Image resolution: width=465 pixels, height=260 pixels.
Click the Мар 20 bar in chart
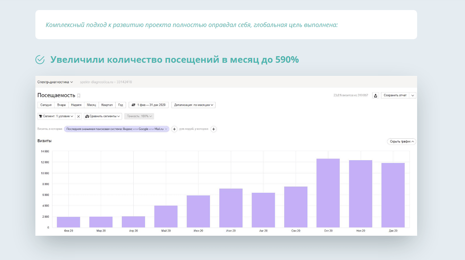(x=101, y=222)
